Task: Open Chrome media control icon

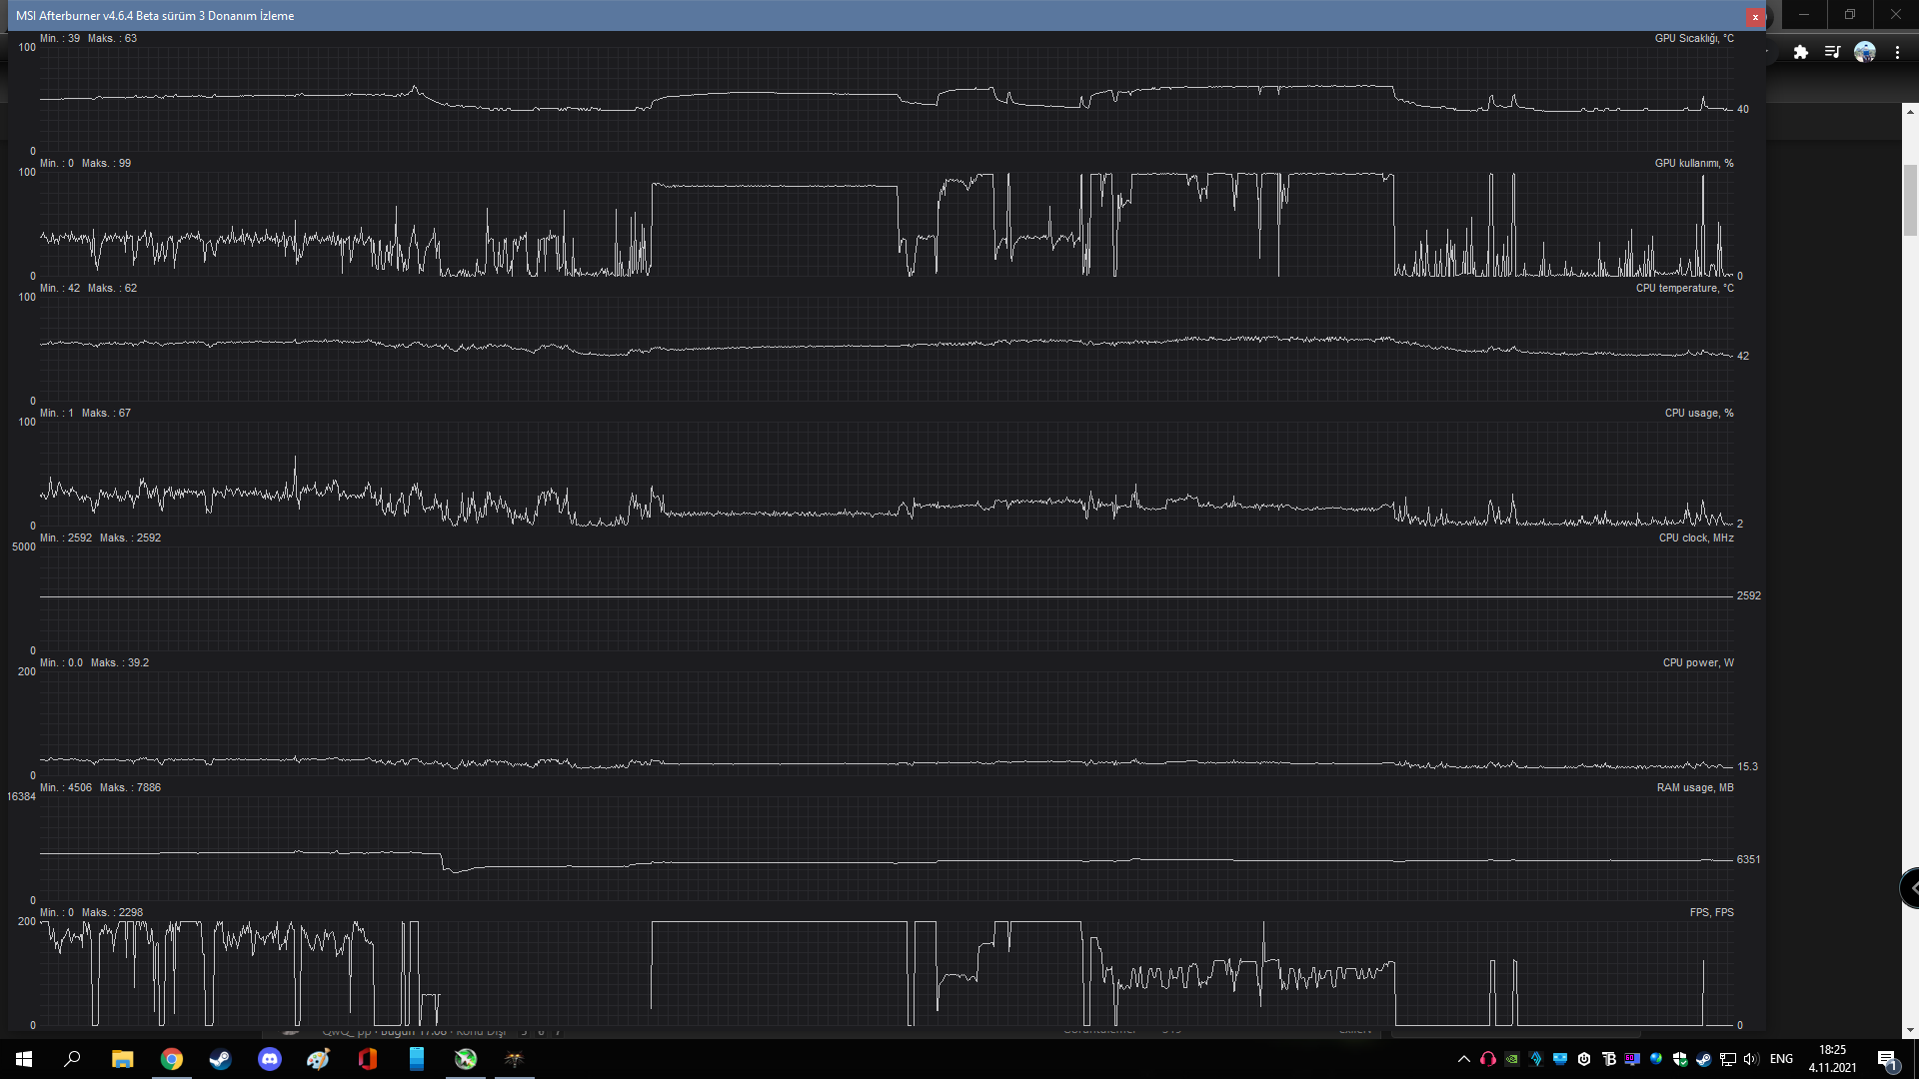Action: pyautogui.click(x=1832, y=52)
